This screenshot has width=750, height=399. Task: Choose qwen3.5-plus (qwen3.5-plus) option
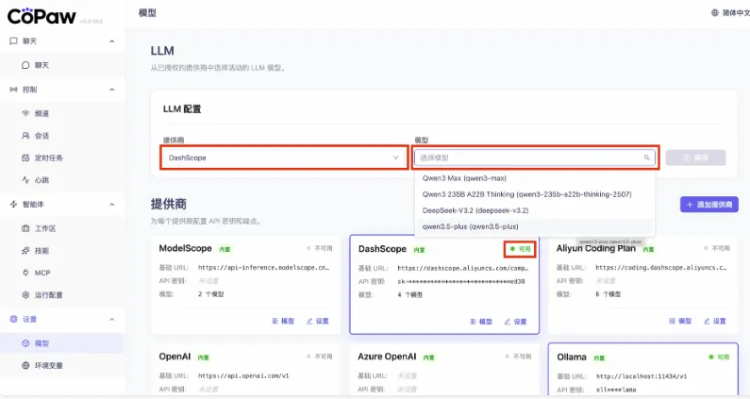click(534, 226)
